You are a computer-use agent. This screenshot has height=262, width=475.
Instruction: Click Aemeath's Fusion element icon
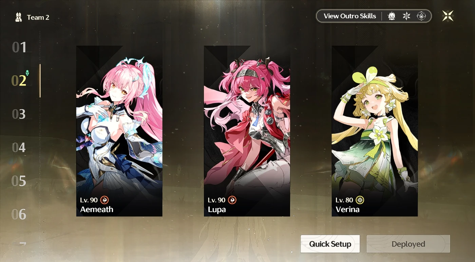coord(104,200)
